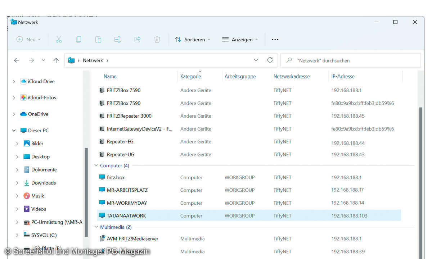The height and width of the screenshot is (259, 432).
Task: Open the Sortieren dropdown
Action: pos(193,40)
